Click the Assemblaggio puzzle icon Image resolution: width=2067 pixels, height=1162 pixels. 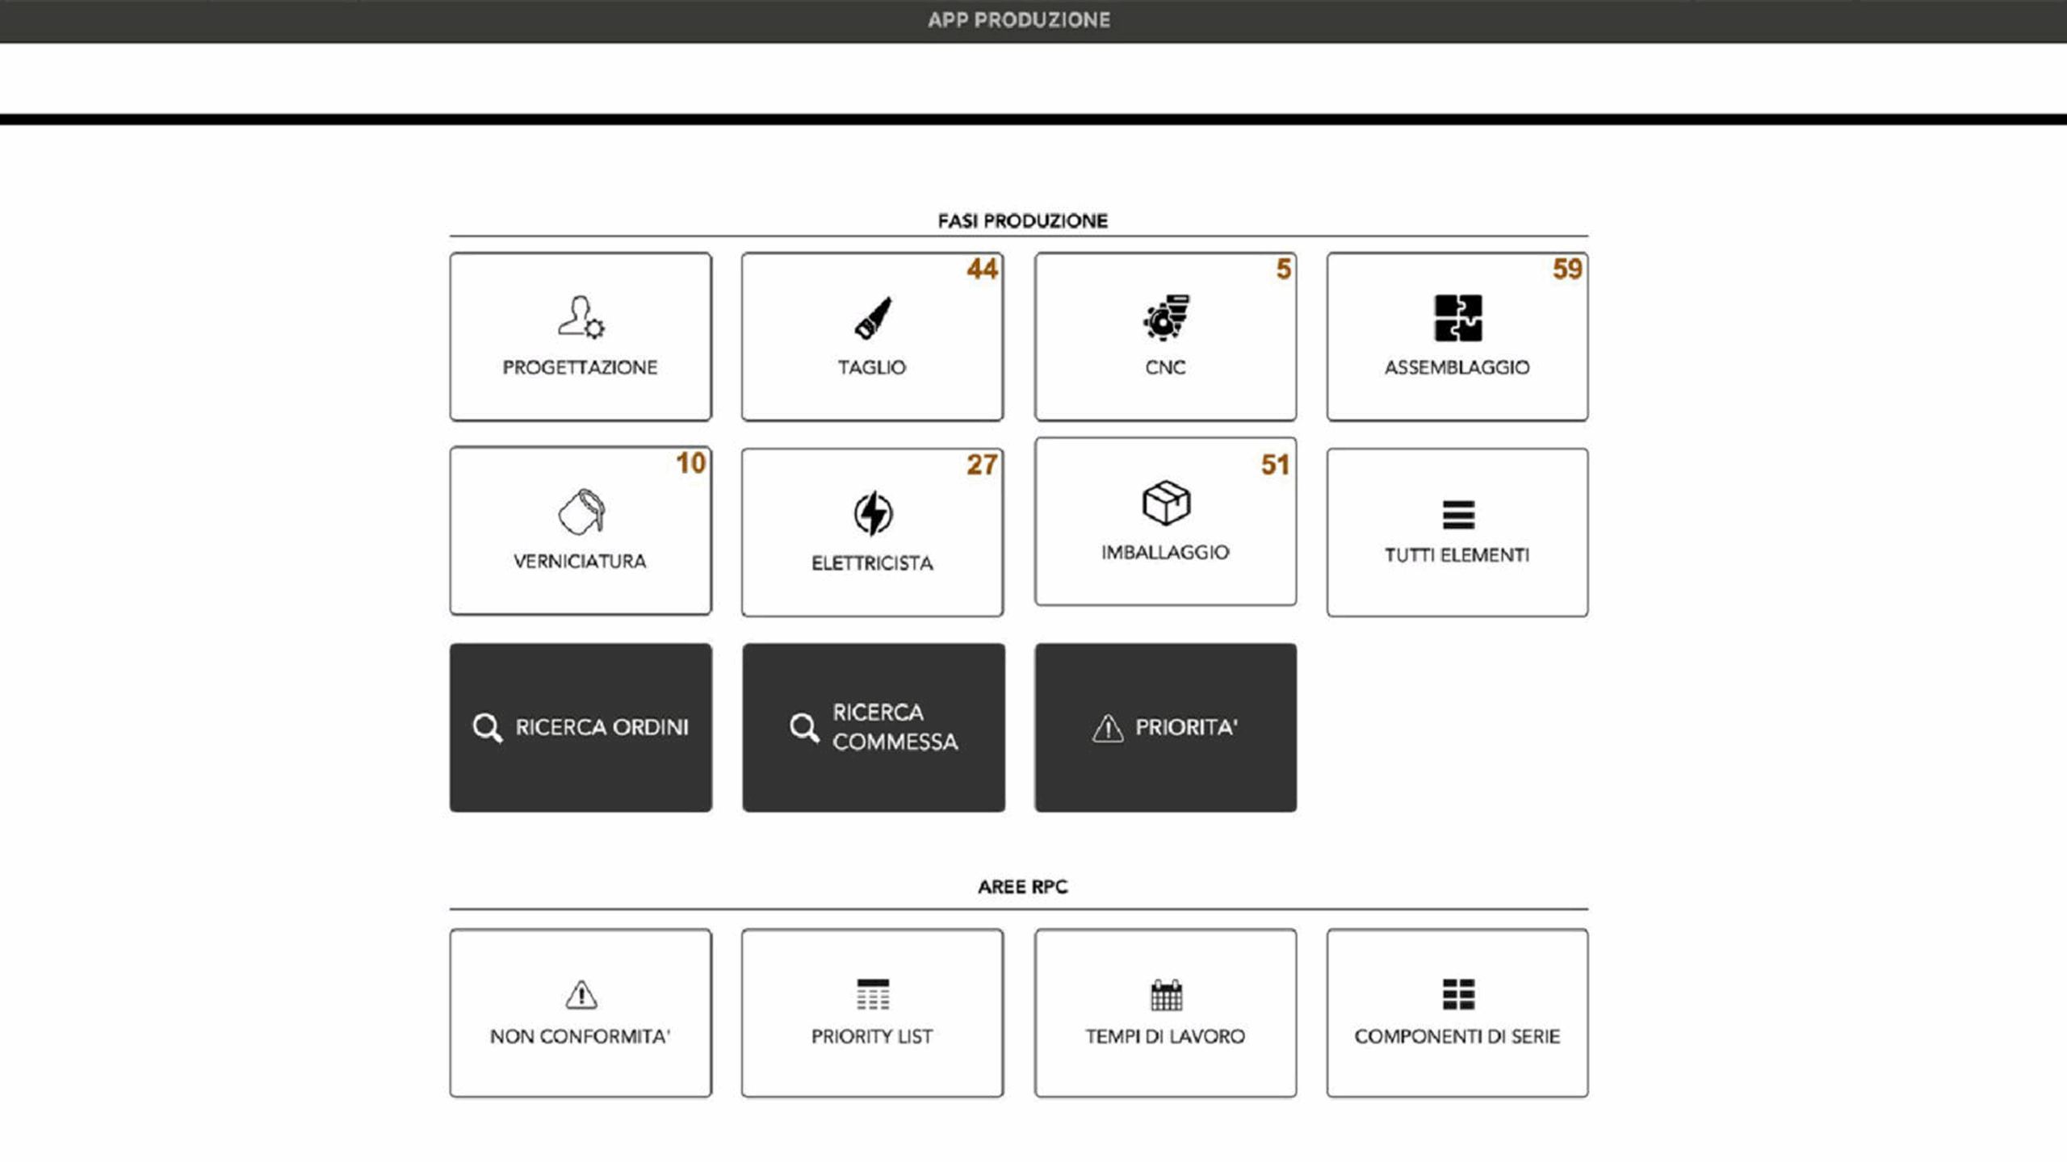[1457, 317]
